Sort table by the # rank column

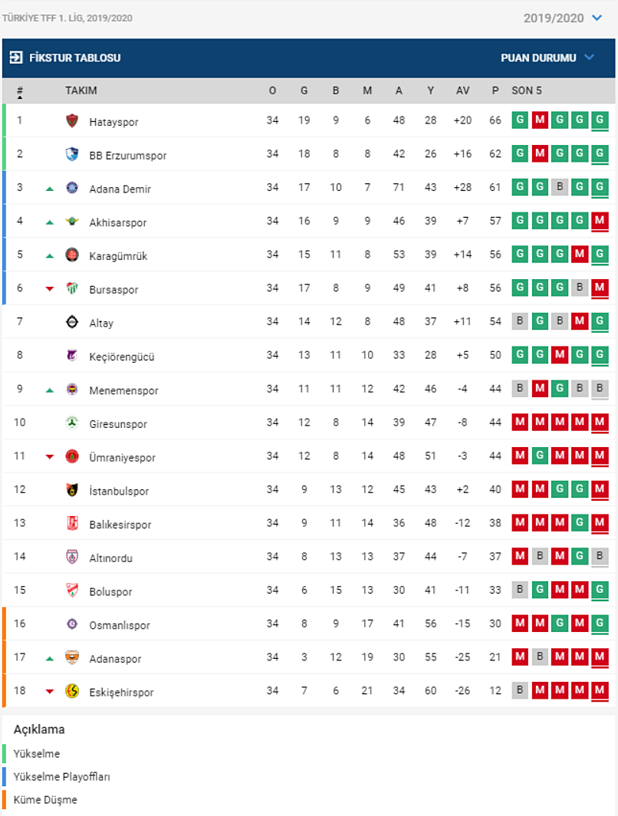click(20, 91)
